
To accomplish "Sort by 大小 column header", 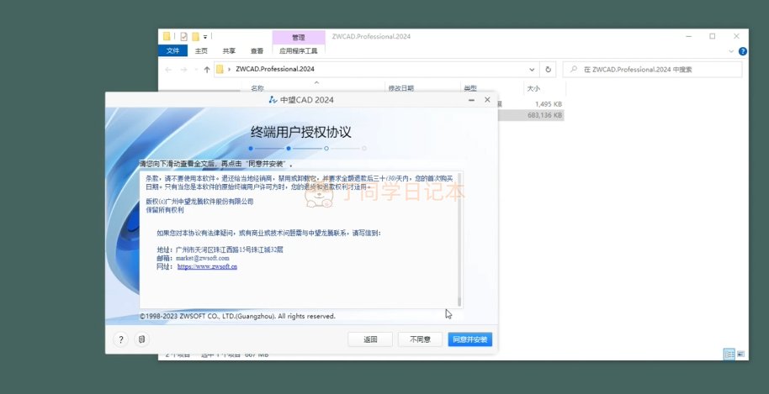I will click(533, 88).
